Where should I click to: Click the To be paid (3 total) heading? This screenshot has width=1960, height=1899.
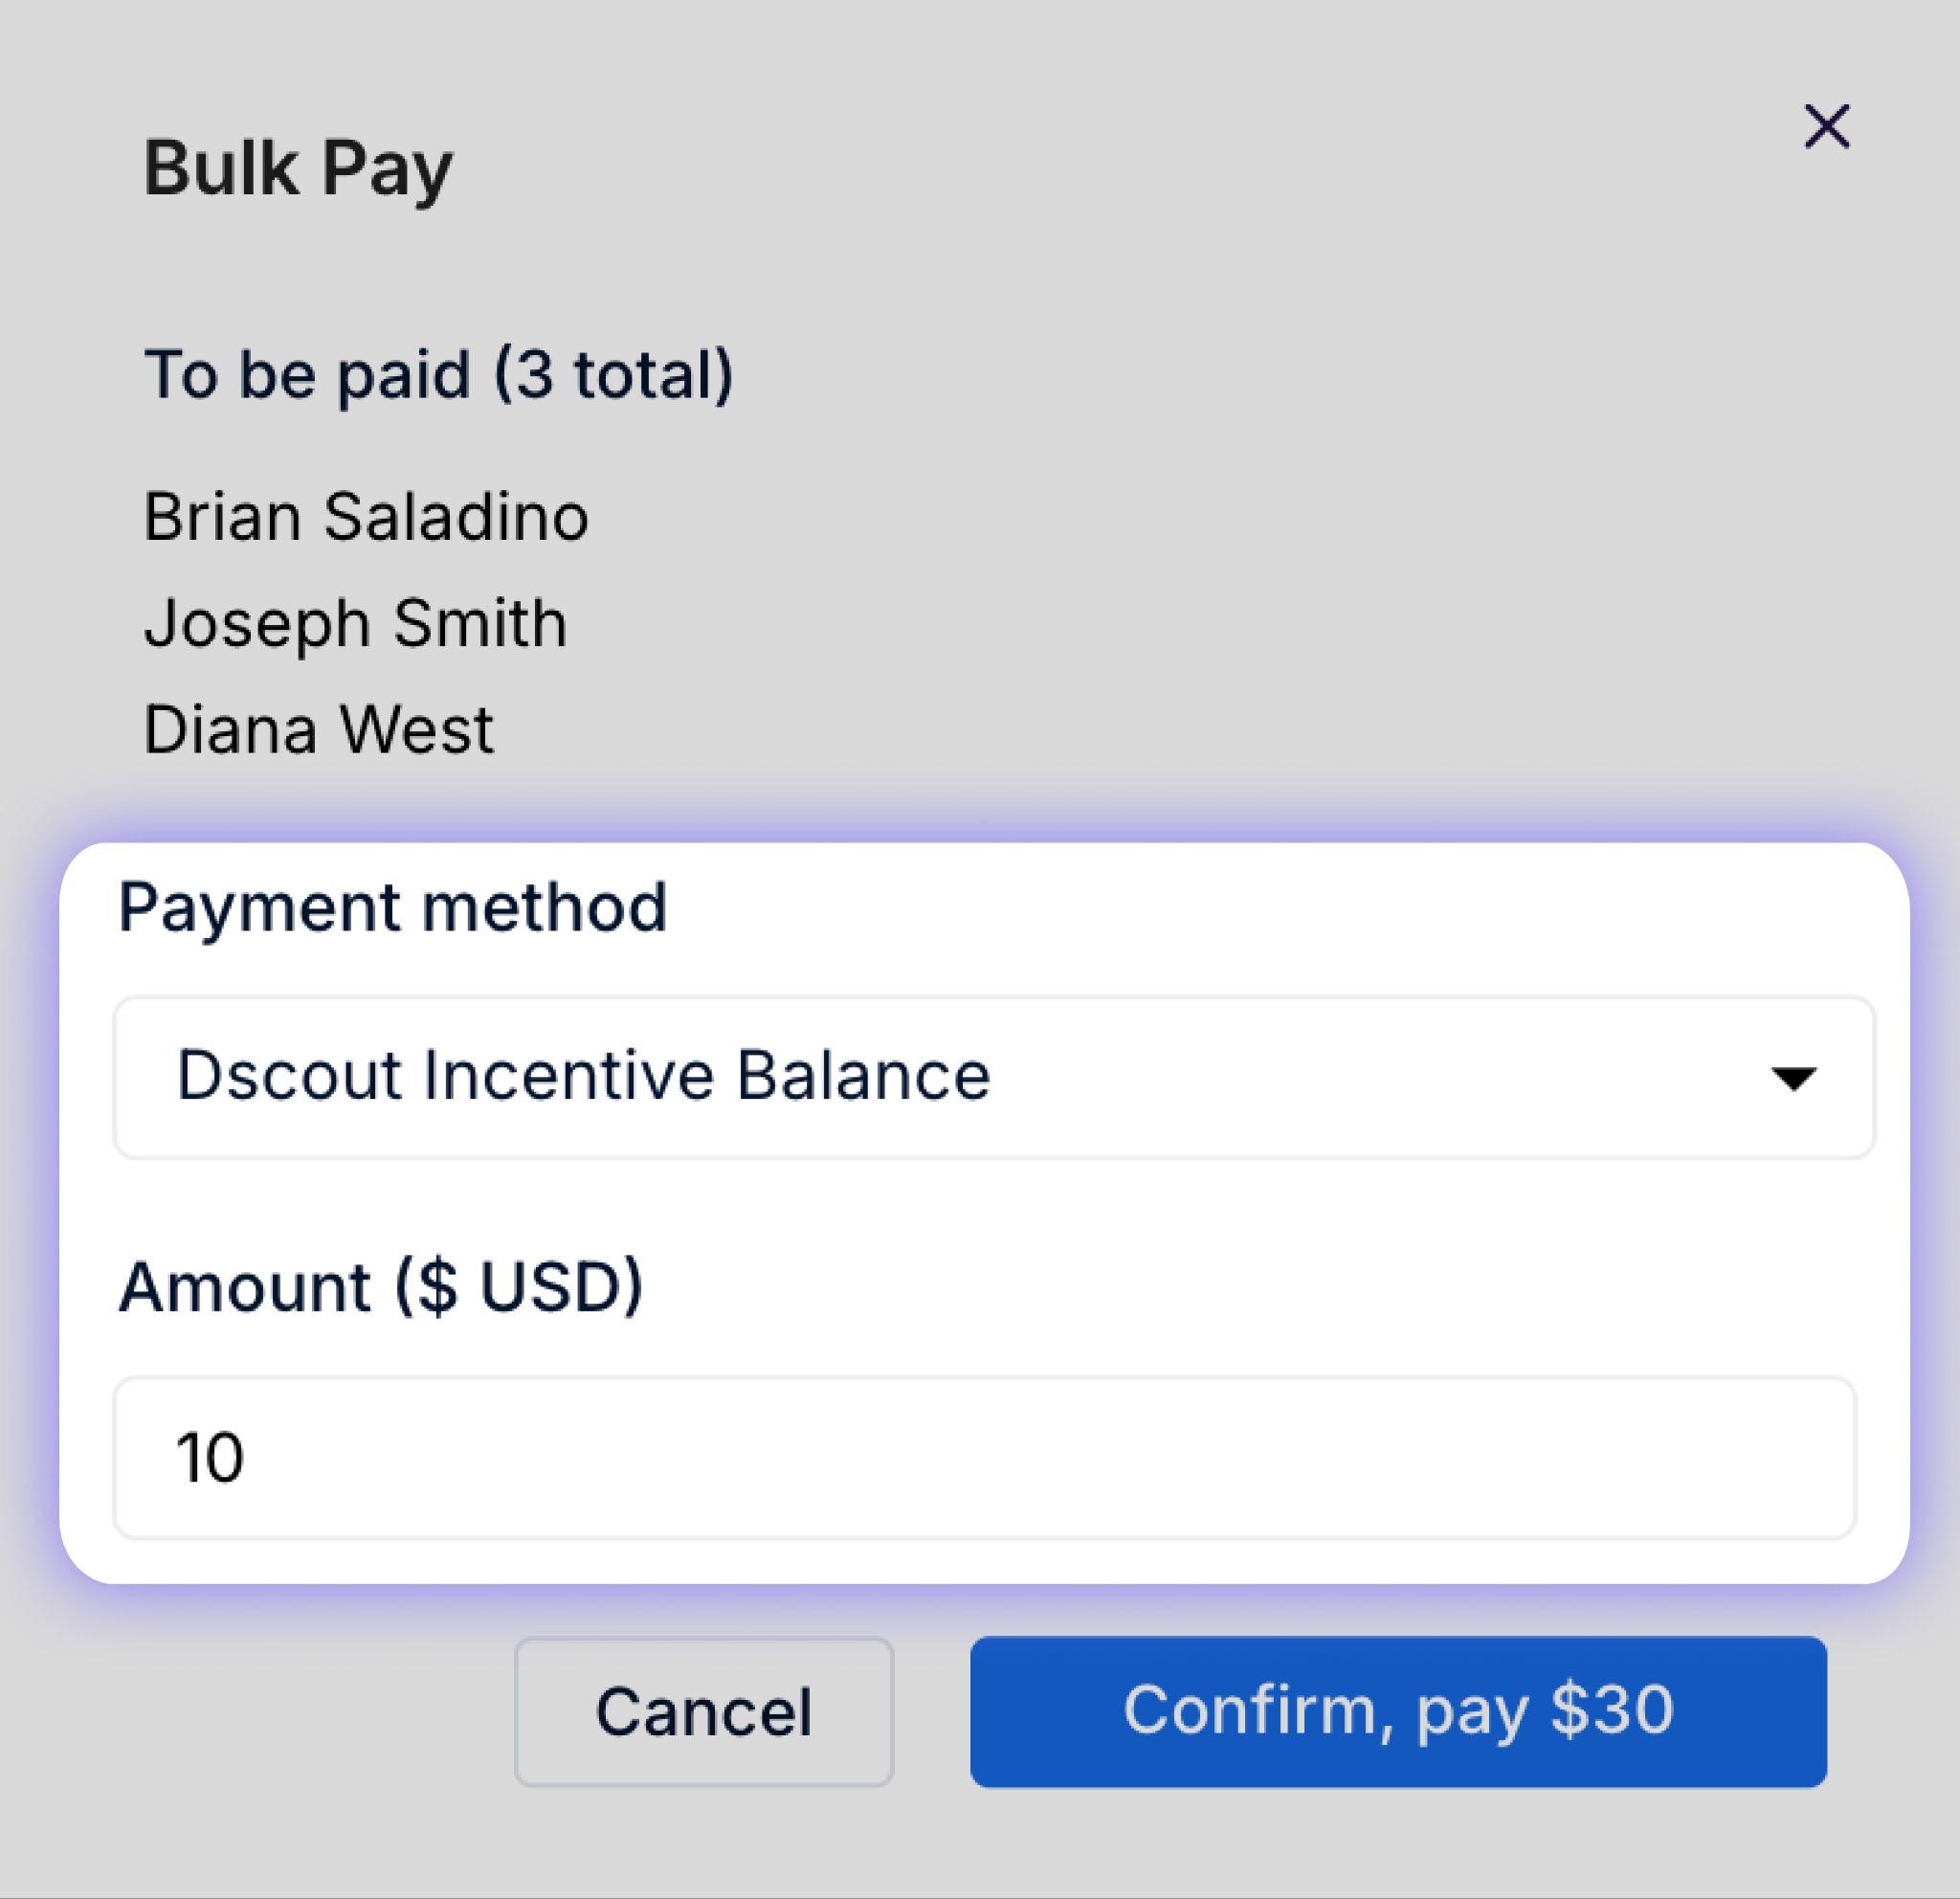pyautogui.click(x=439, y=375)
